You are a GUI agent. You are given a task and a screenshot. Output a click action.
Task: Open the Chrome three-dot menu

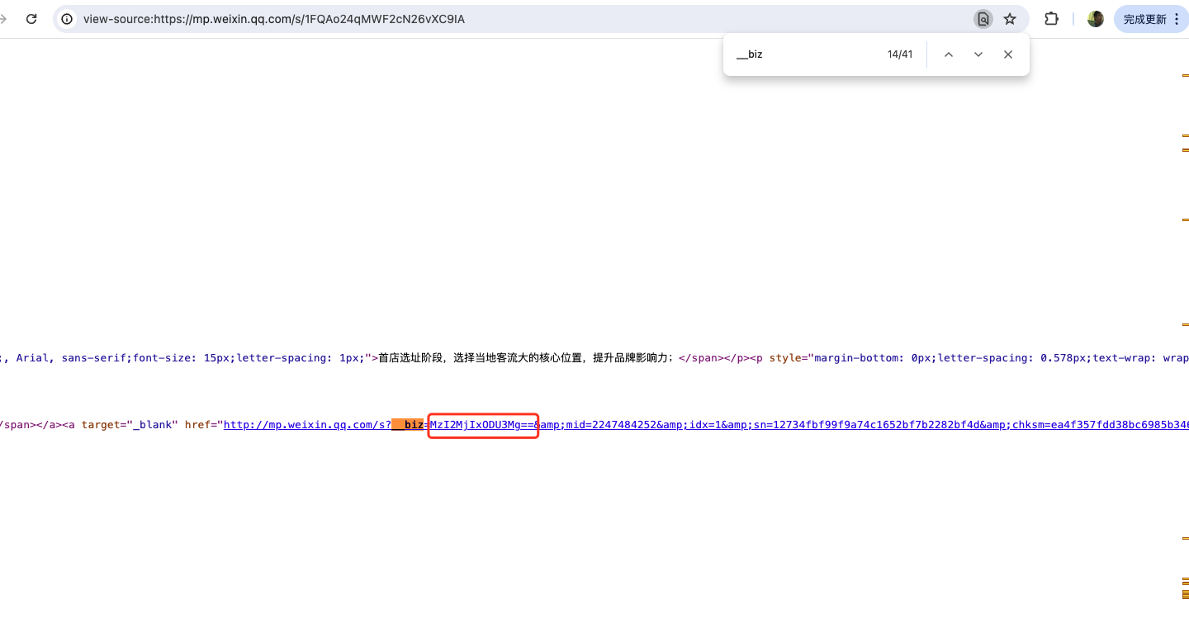click(x=1177, y=19)
